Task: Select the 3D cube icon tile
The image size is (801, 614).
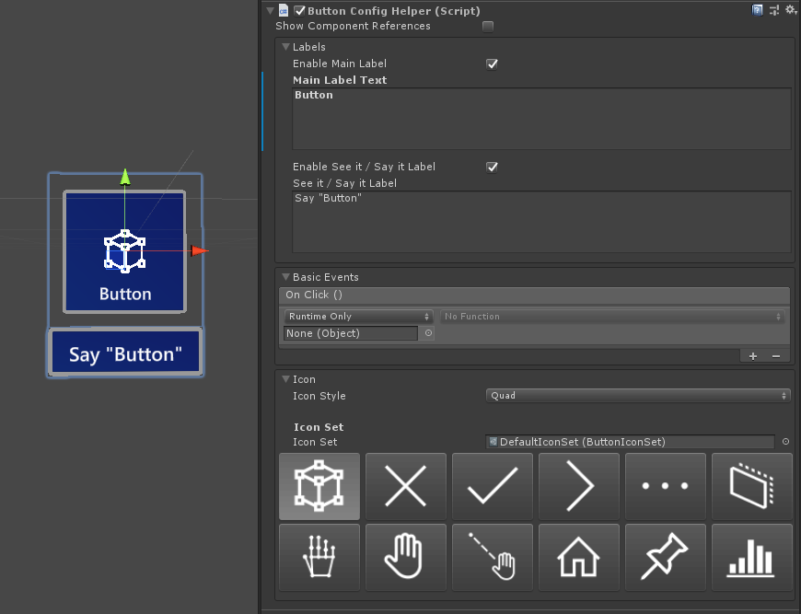Action: tap(319, 486)
